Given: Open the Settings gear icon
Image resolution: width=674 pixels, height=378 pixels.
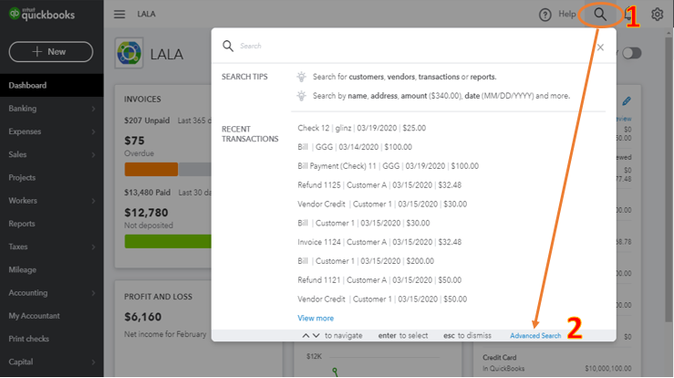Looking at the screenshot, I should click(657, 15).
